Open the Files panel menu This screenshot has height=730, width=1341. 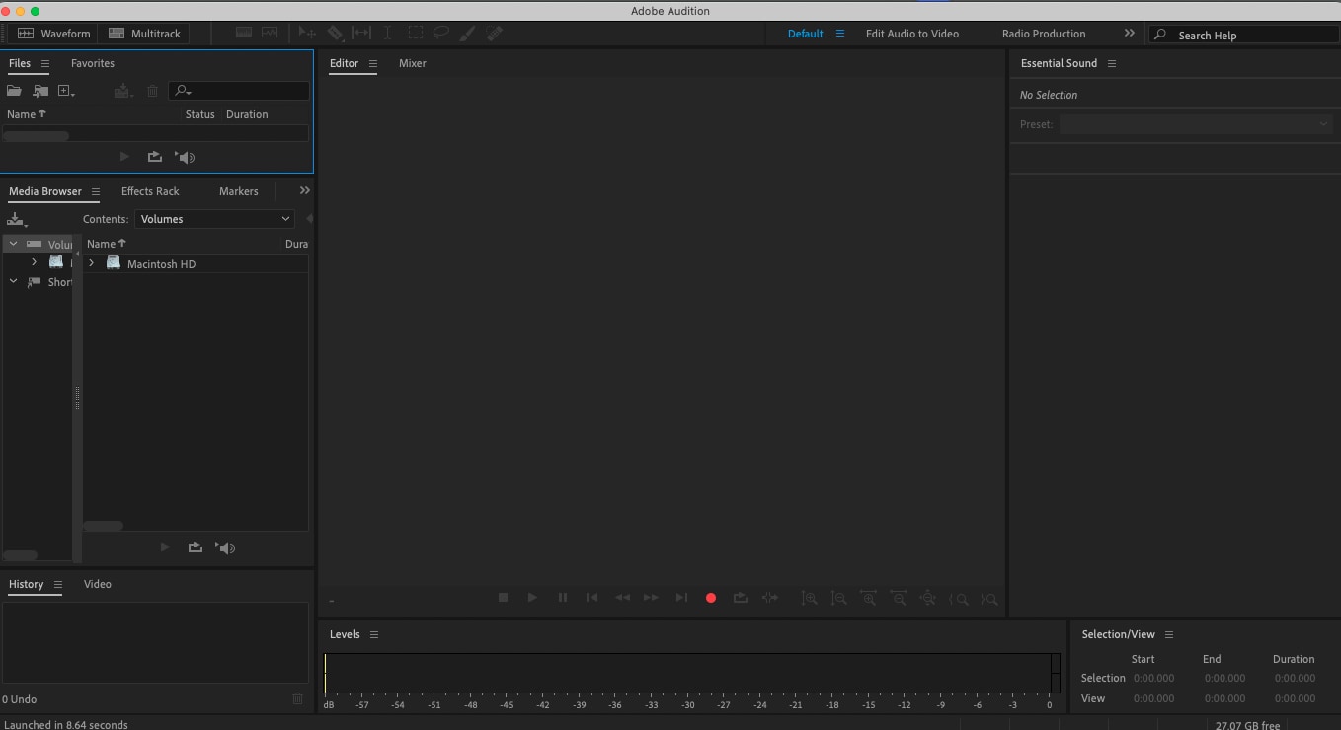pyautogui.click(x=45, y=64)
